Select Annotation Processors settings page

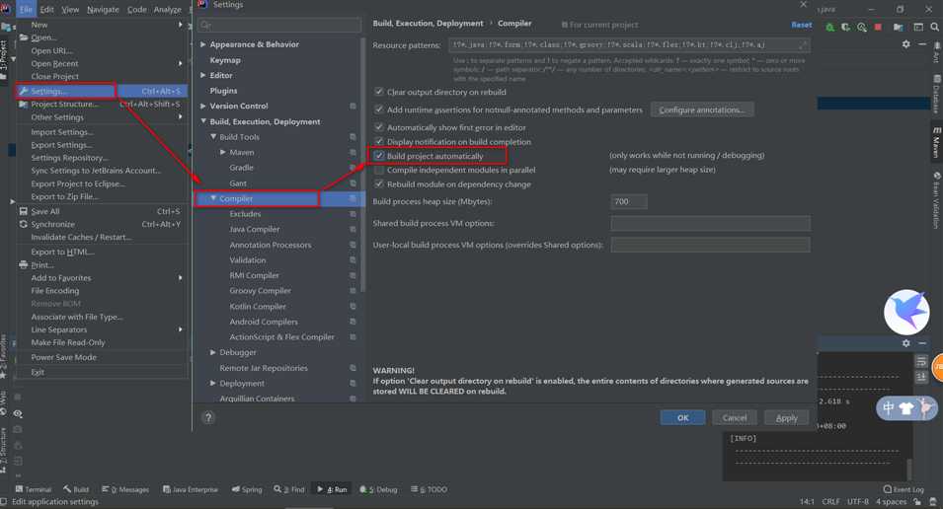(270, 245)
